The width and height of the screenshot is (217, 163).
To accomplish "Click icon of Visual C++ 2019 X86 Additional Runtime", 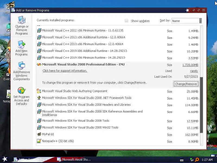I will coord(39,51).
